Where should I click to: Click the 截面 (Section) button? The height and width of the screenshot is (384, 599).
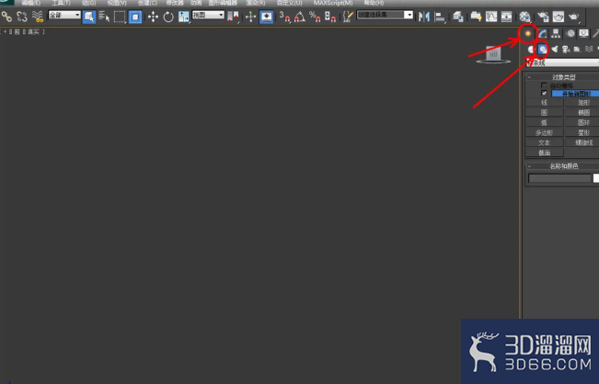(545, 152)
